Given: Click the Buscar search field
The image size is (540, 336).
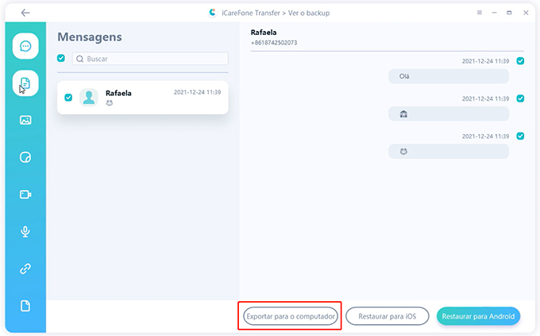Looking at the screenshot, I should pyautogui.click(x=150, y=59).
